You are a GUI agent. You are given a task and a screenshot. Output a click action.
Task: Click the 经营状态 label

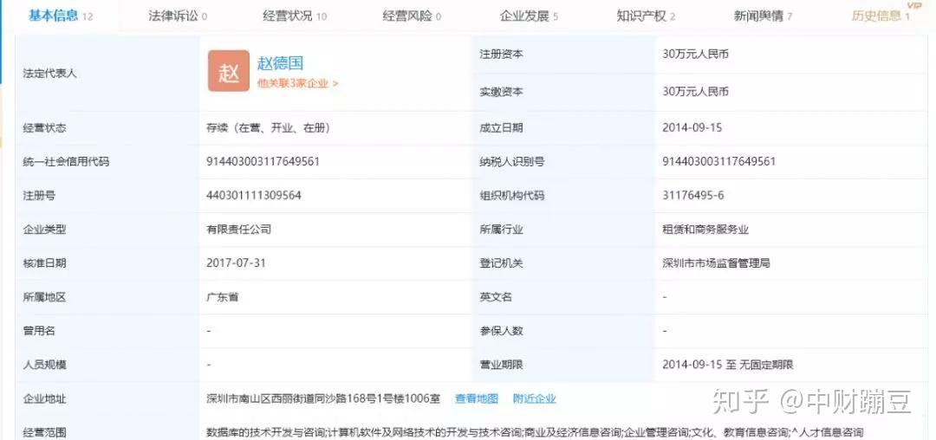[44, 127]
